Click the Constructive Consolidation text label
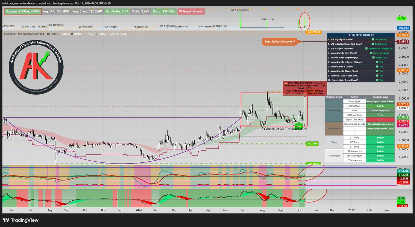Viewport: 415px width, 227px height. pos(285,129)
